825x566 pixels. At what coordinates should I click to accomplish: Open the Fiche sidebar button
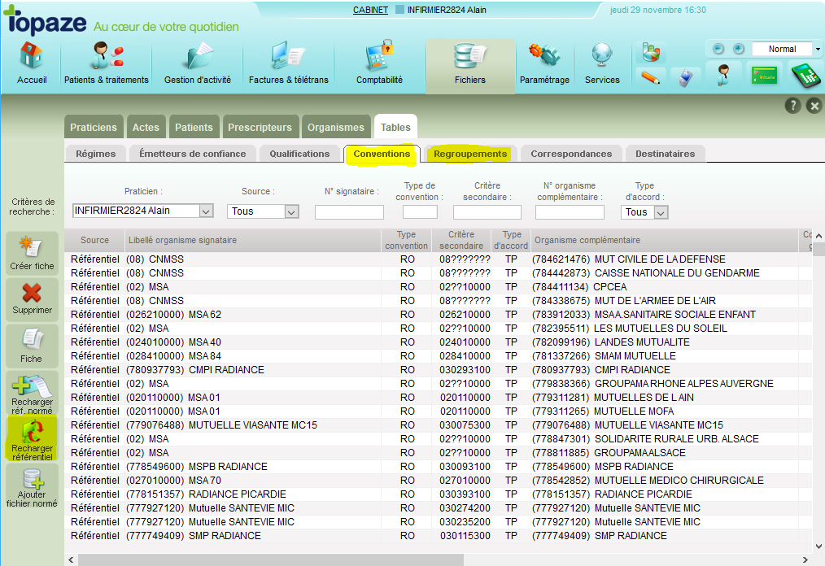pyautogui.click(x=32, y=346)
